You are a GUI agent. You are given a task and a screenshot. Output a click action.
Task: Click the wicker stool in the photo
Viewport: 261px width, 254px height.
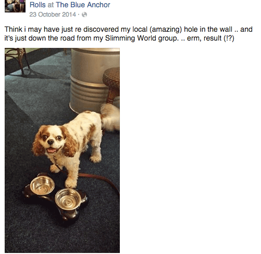pyautogui.click(x=112, y=84)
